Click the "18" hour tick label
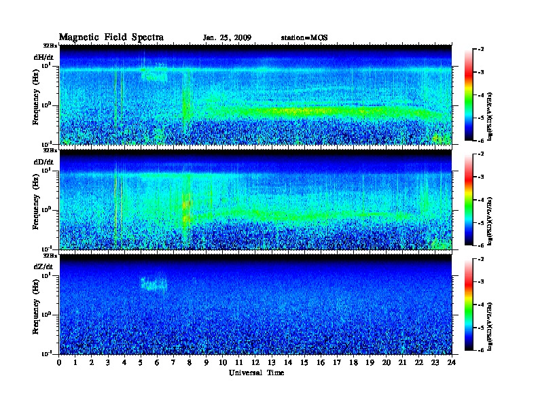This screenshot has width=538, height=416. (354, 363)
